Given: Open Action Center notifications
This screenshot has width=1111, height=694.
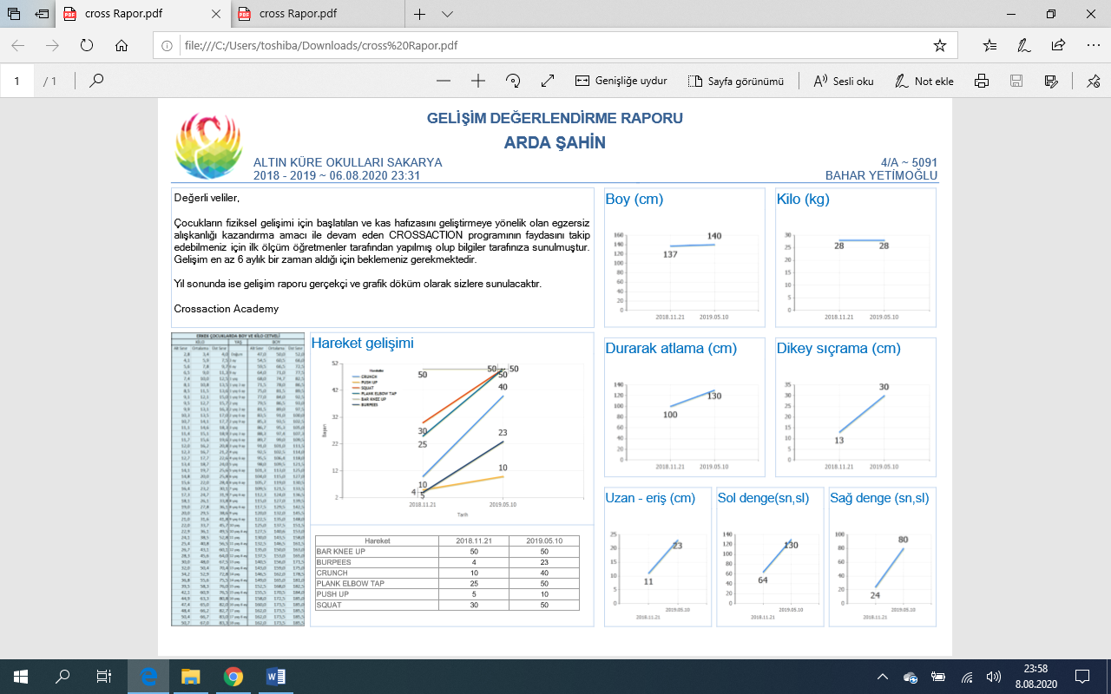Looking at the screenshot, I should tap(1082, 677).
